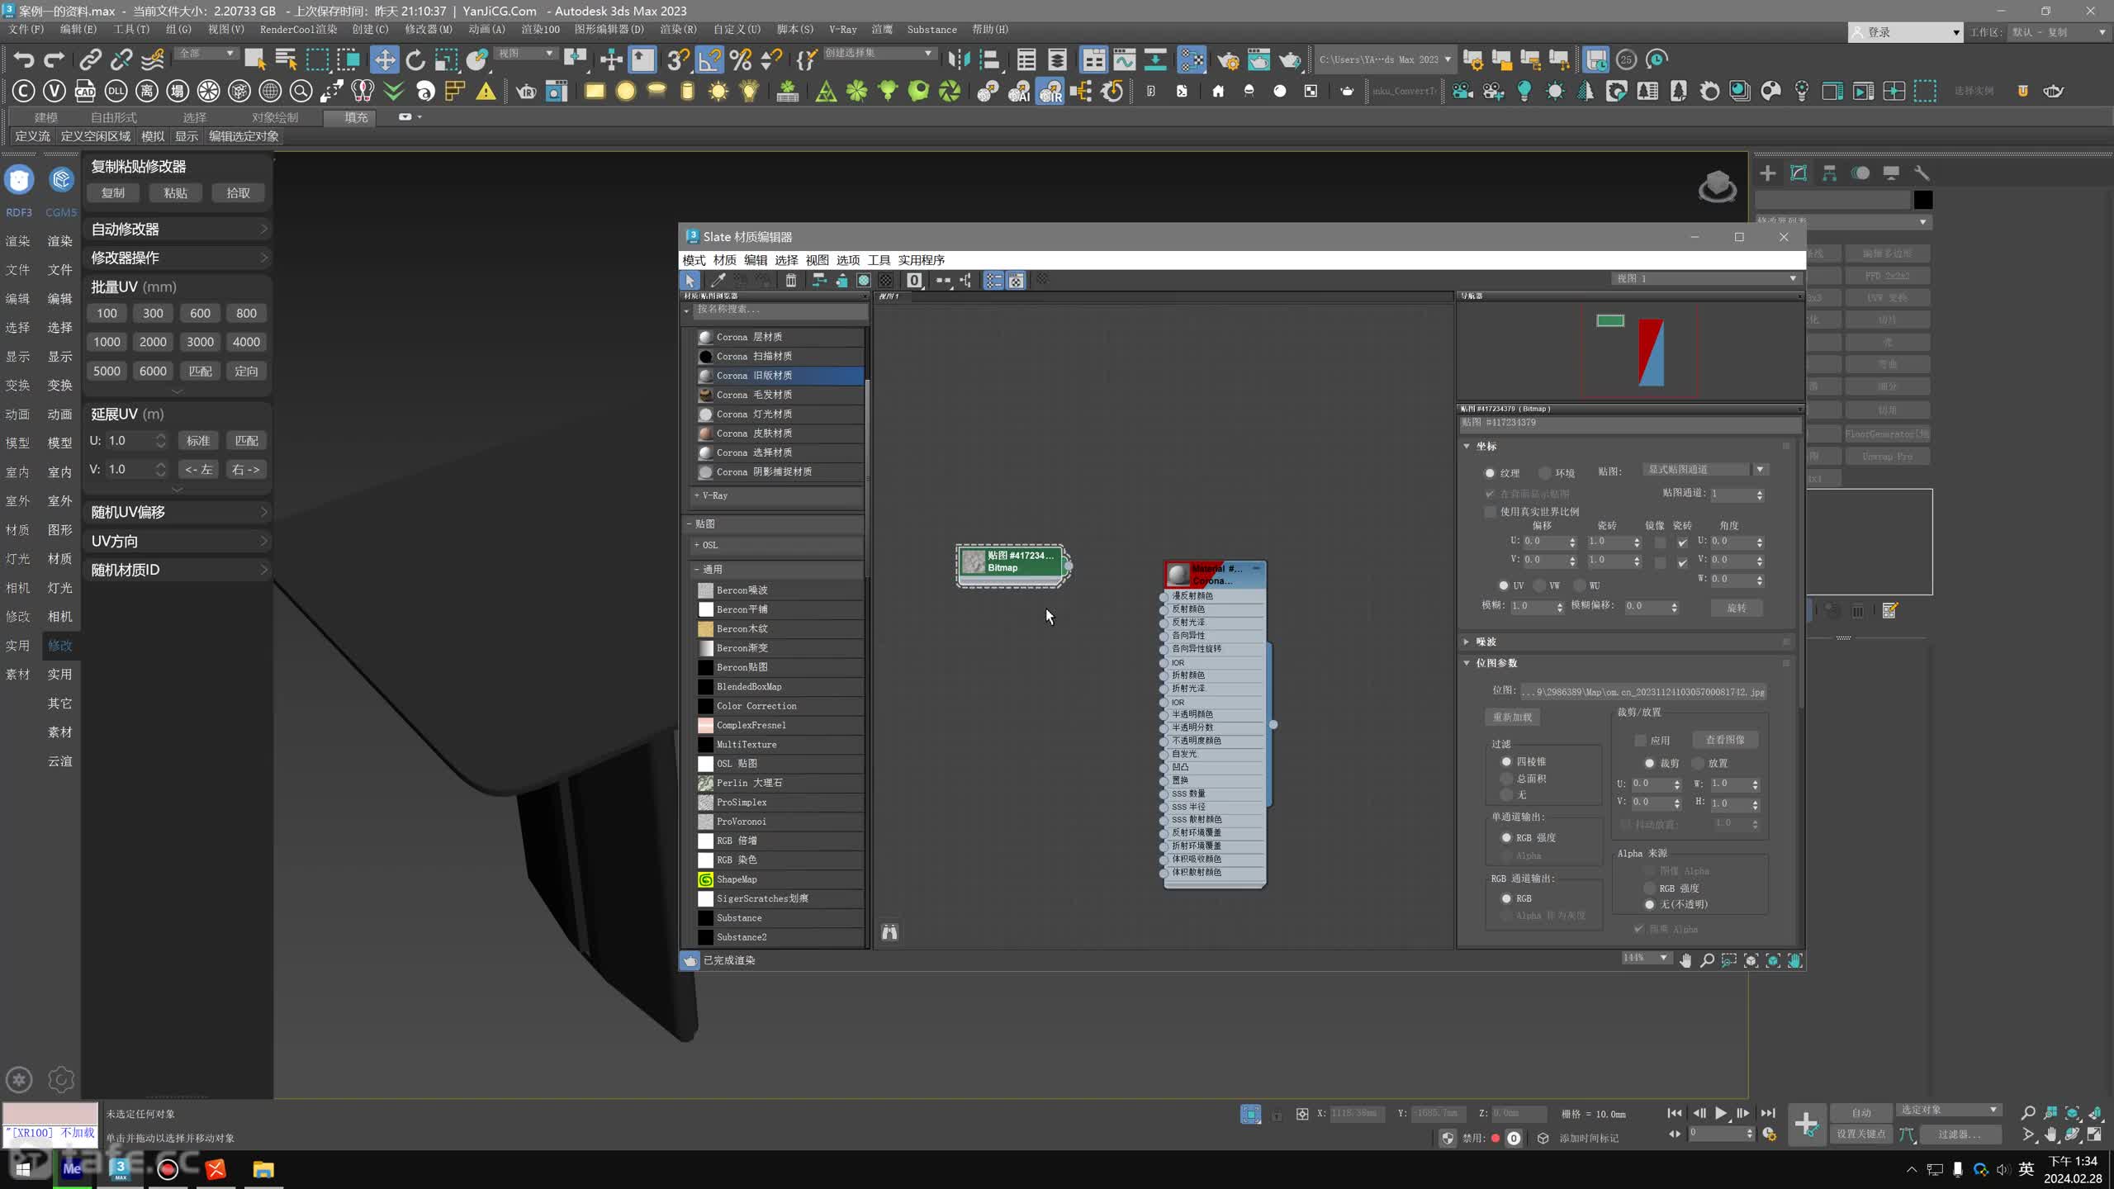Viewport: 2114px width, 1189px height.
Task: Click the 重新加载 button
Action: [x=1512, y=718]
